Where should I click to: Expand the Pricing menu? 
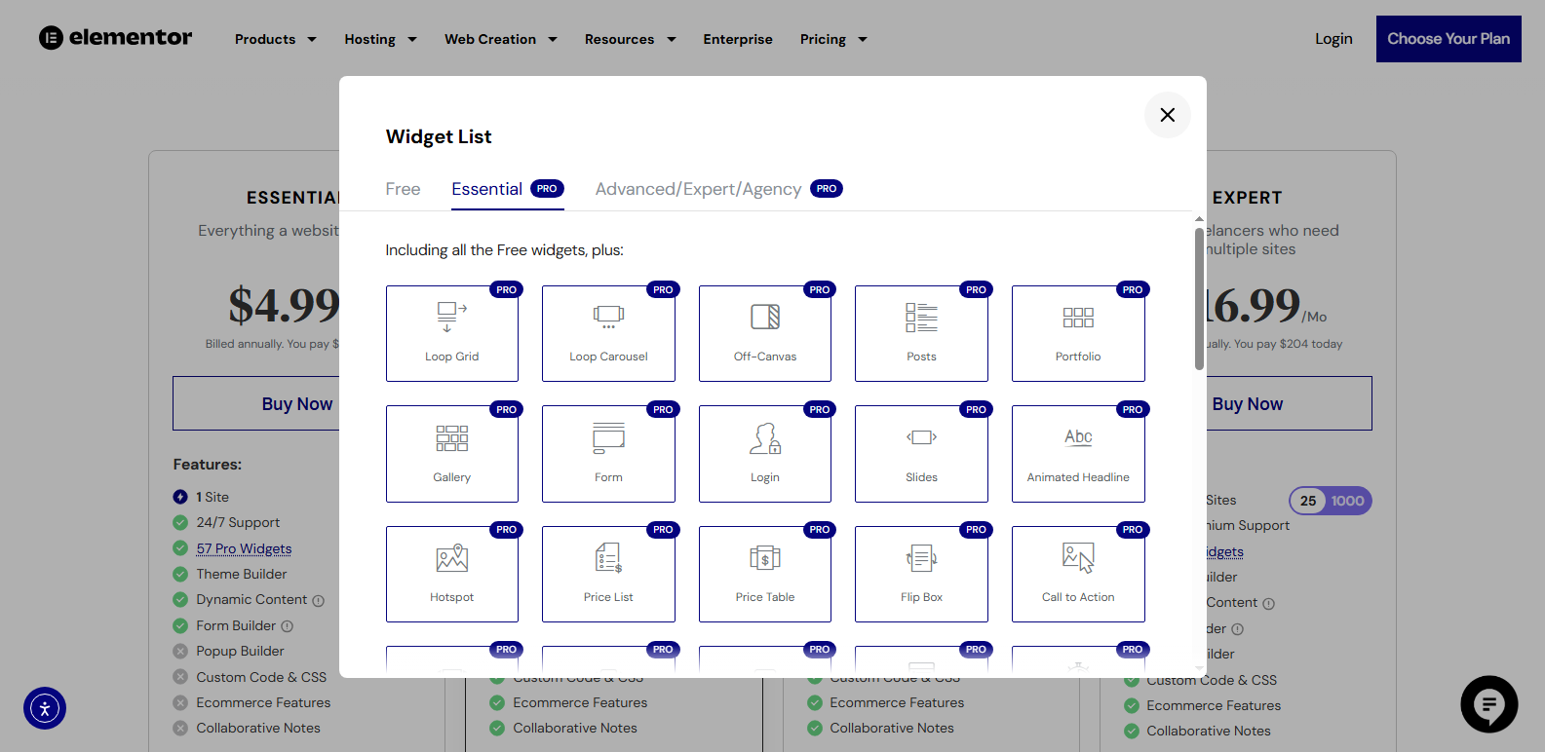pos(833,39)
